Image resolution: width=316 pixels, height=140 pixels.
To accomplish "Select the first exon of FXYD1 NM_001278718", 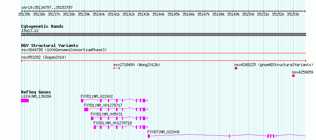I will coord(95,127).
